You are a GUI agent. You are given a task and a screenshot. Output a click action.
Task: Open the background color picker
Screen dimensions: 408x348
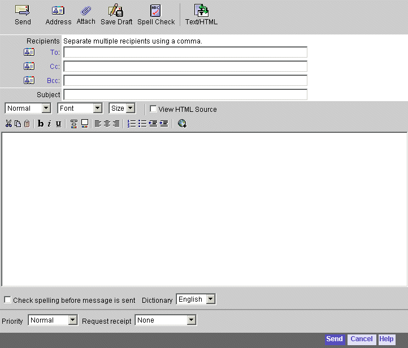pos(85,124)
